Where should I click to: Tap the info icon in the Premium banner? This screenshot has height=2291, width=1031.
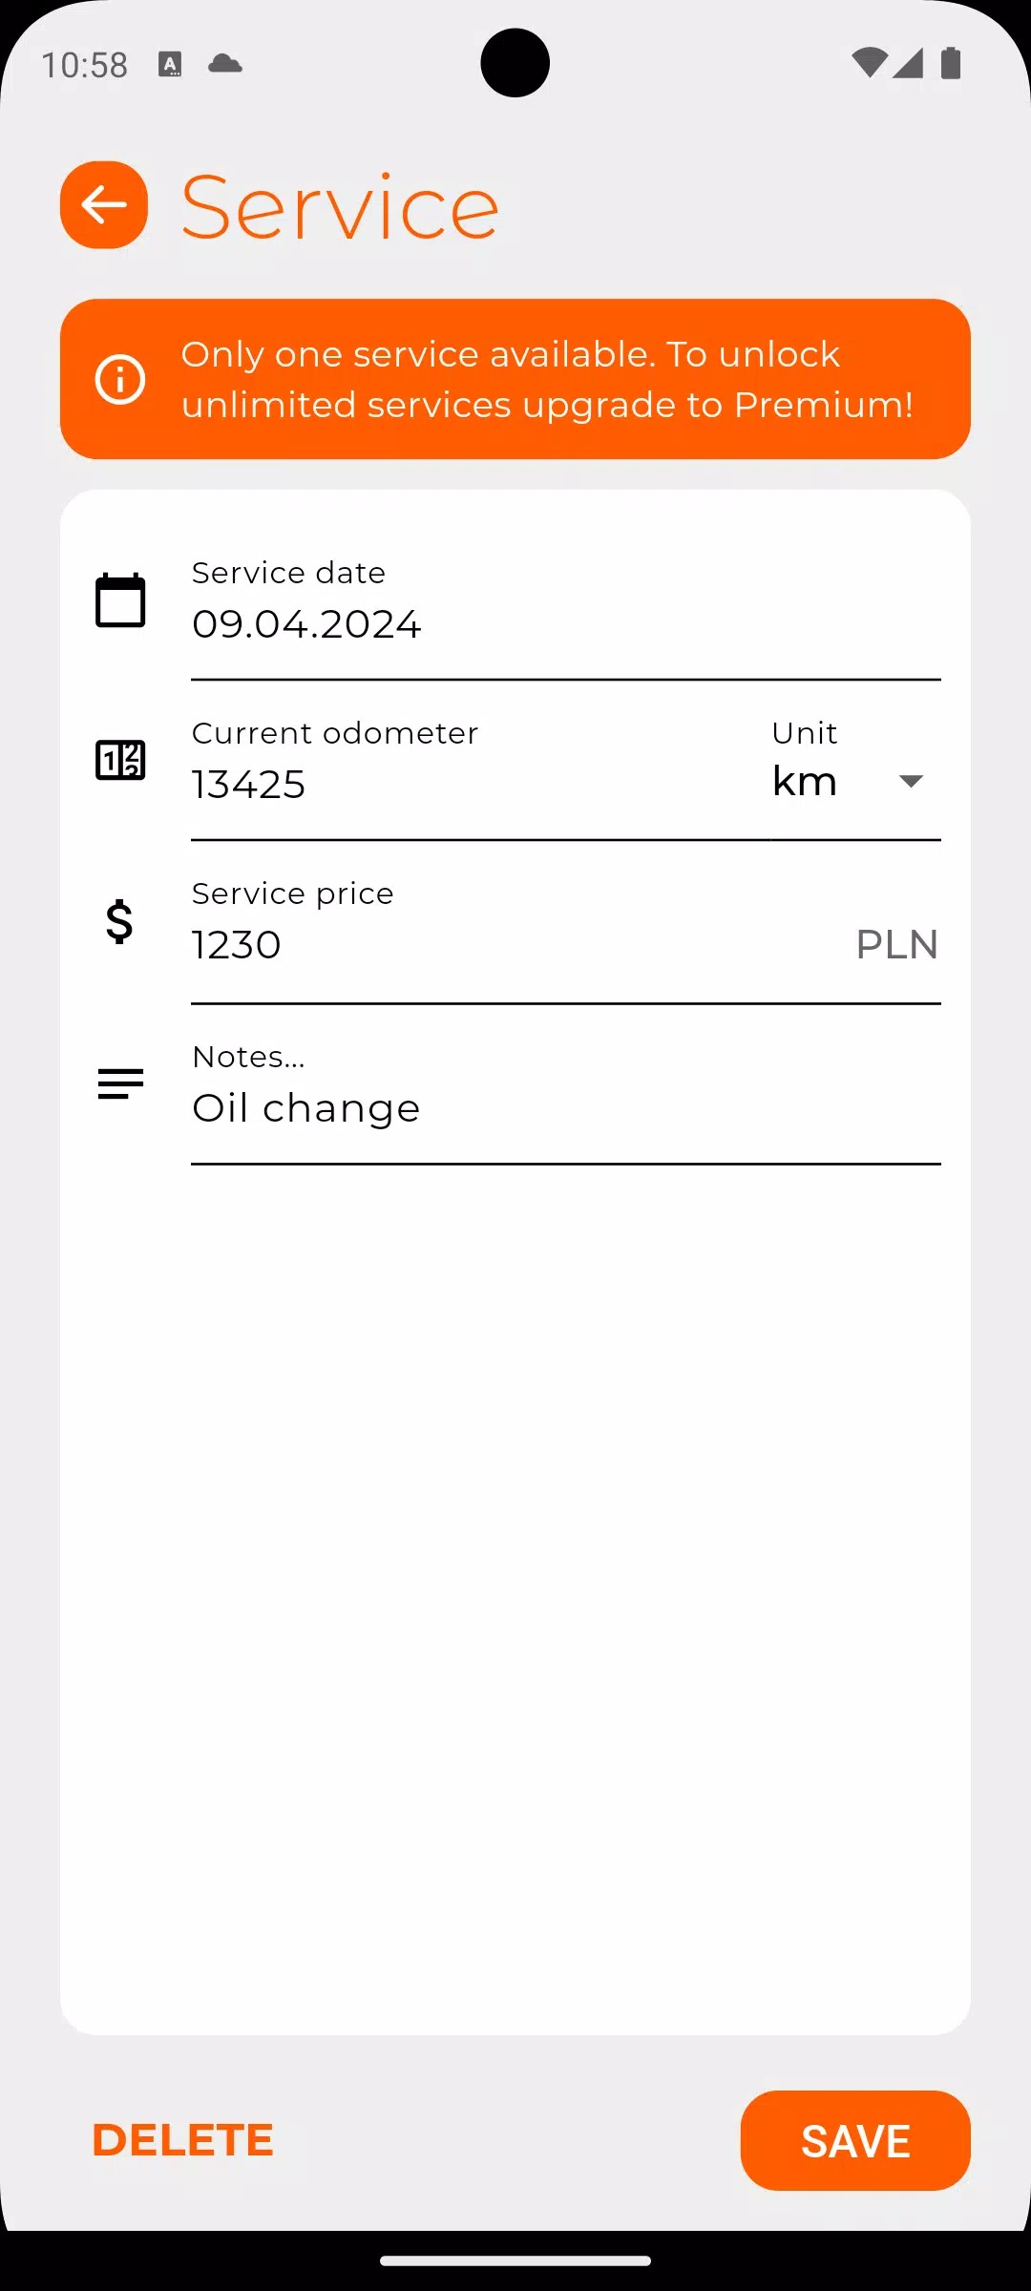pos(120,380)
